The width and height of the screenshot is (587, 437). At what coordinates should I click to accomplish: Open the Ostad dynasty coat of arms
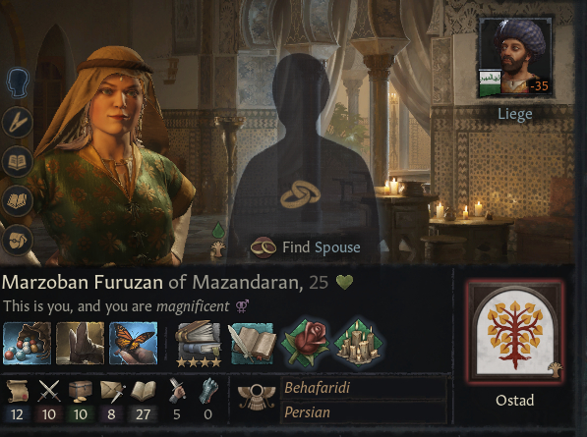tap(515, 332)
